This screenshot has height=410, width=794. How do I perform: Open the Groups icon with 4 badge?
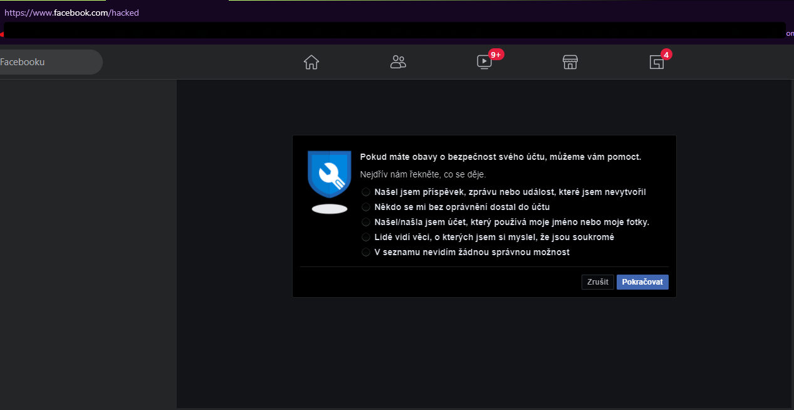[656, 62]
